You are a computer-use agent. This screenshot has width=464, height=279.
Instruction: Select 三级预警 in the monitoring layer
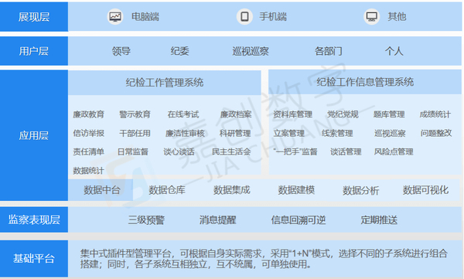(146, 220)
